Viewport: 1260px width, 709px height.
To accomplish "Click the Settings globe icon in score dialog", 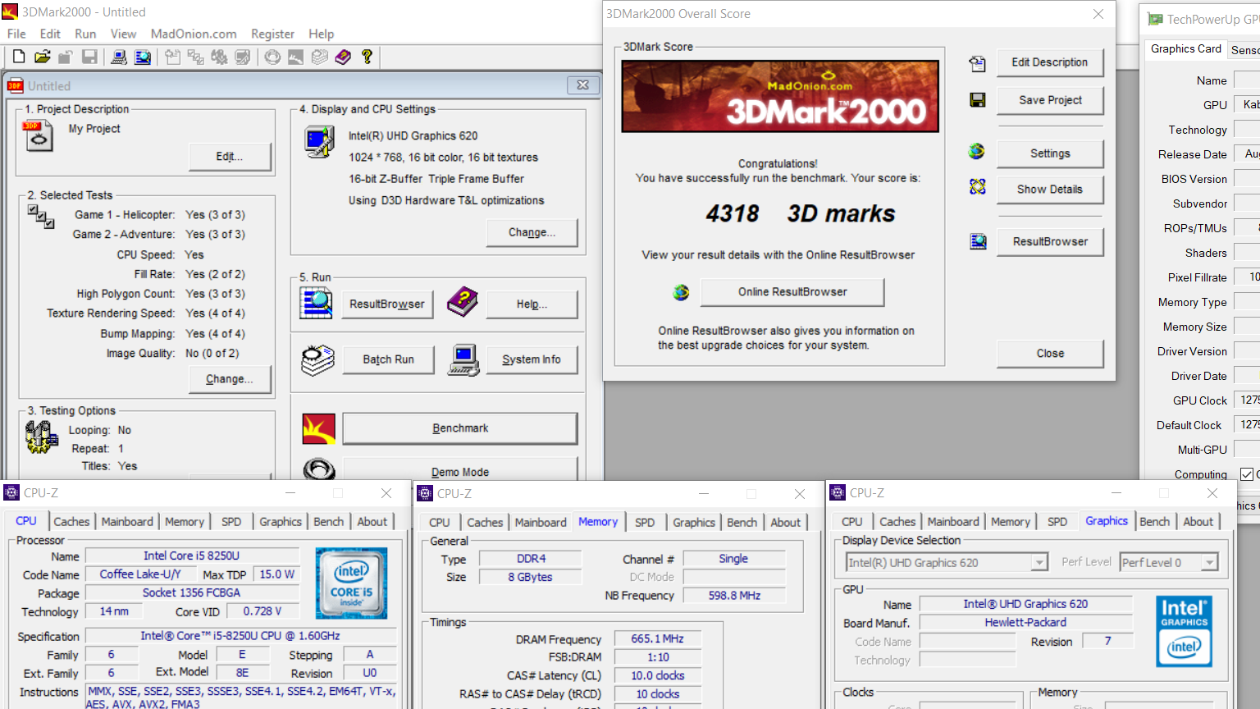I will pyautogui.click(x=976, y=151).
